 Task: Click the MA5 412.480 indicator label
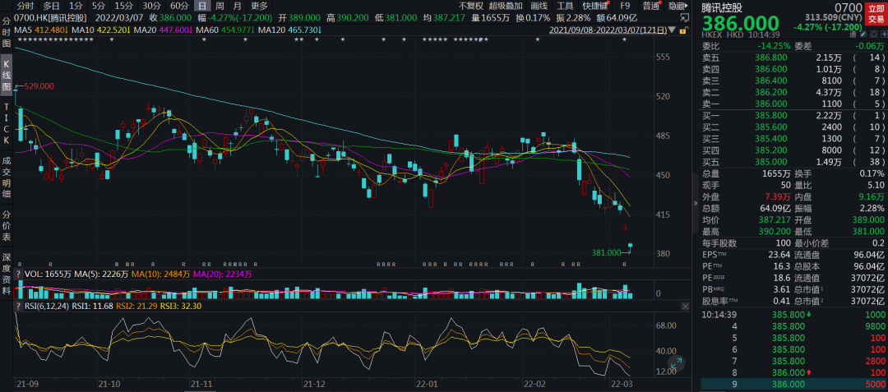42,30
